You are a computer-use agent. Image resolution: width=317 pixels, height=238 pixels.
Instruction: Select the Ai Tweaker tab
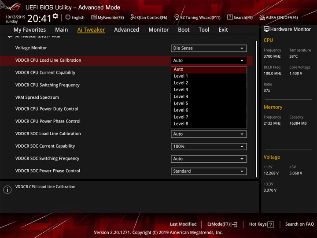[91, 30]
